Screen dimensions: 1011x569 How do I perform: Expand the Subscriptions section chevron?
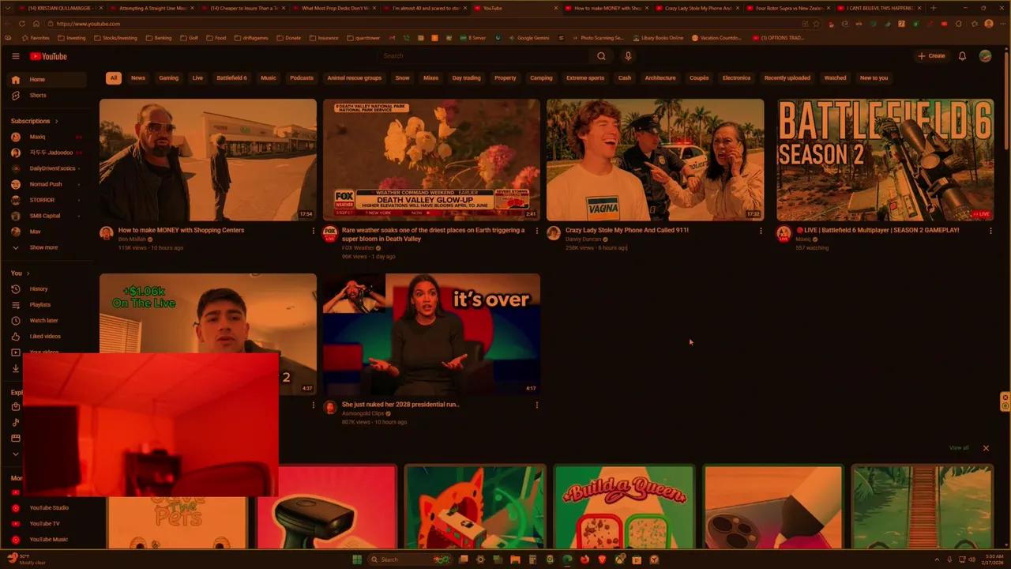(56, 121)
